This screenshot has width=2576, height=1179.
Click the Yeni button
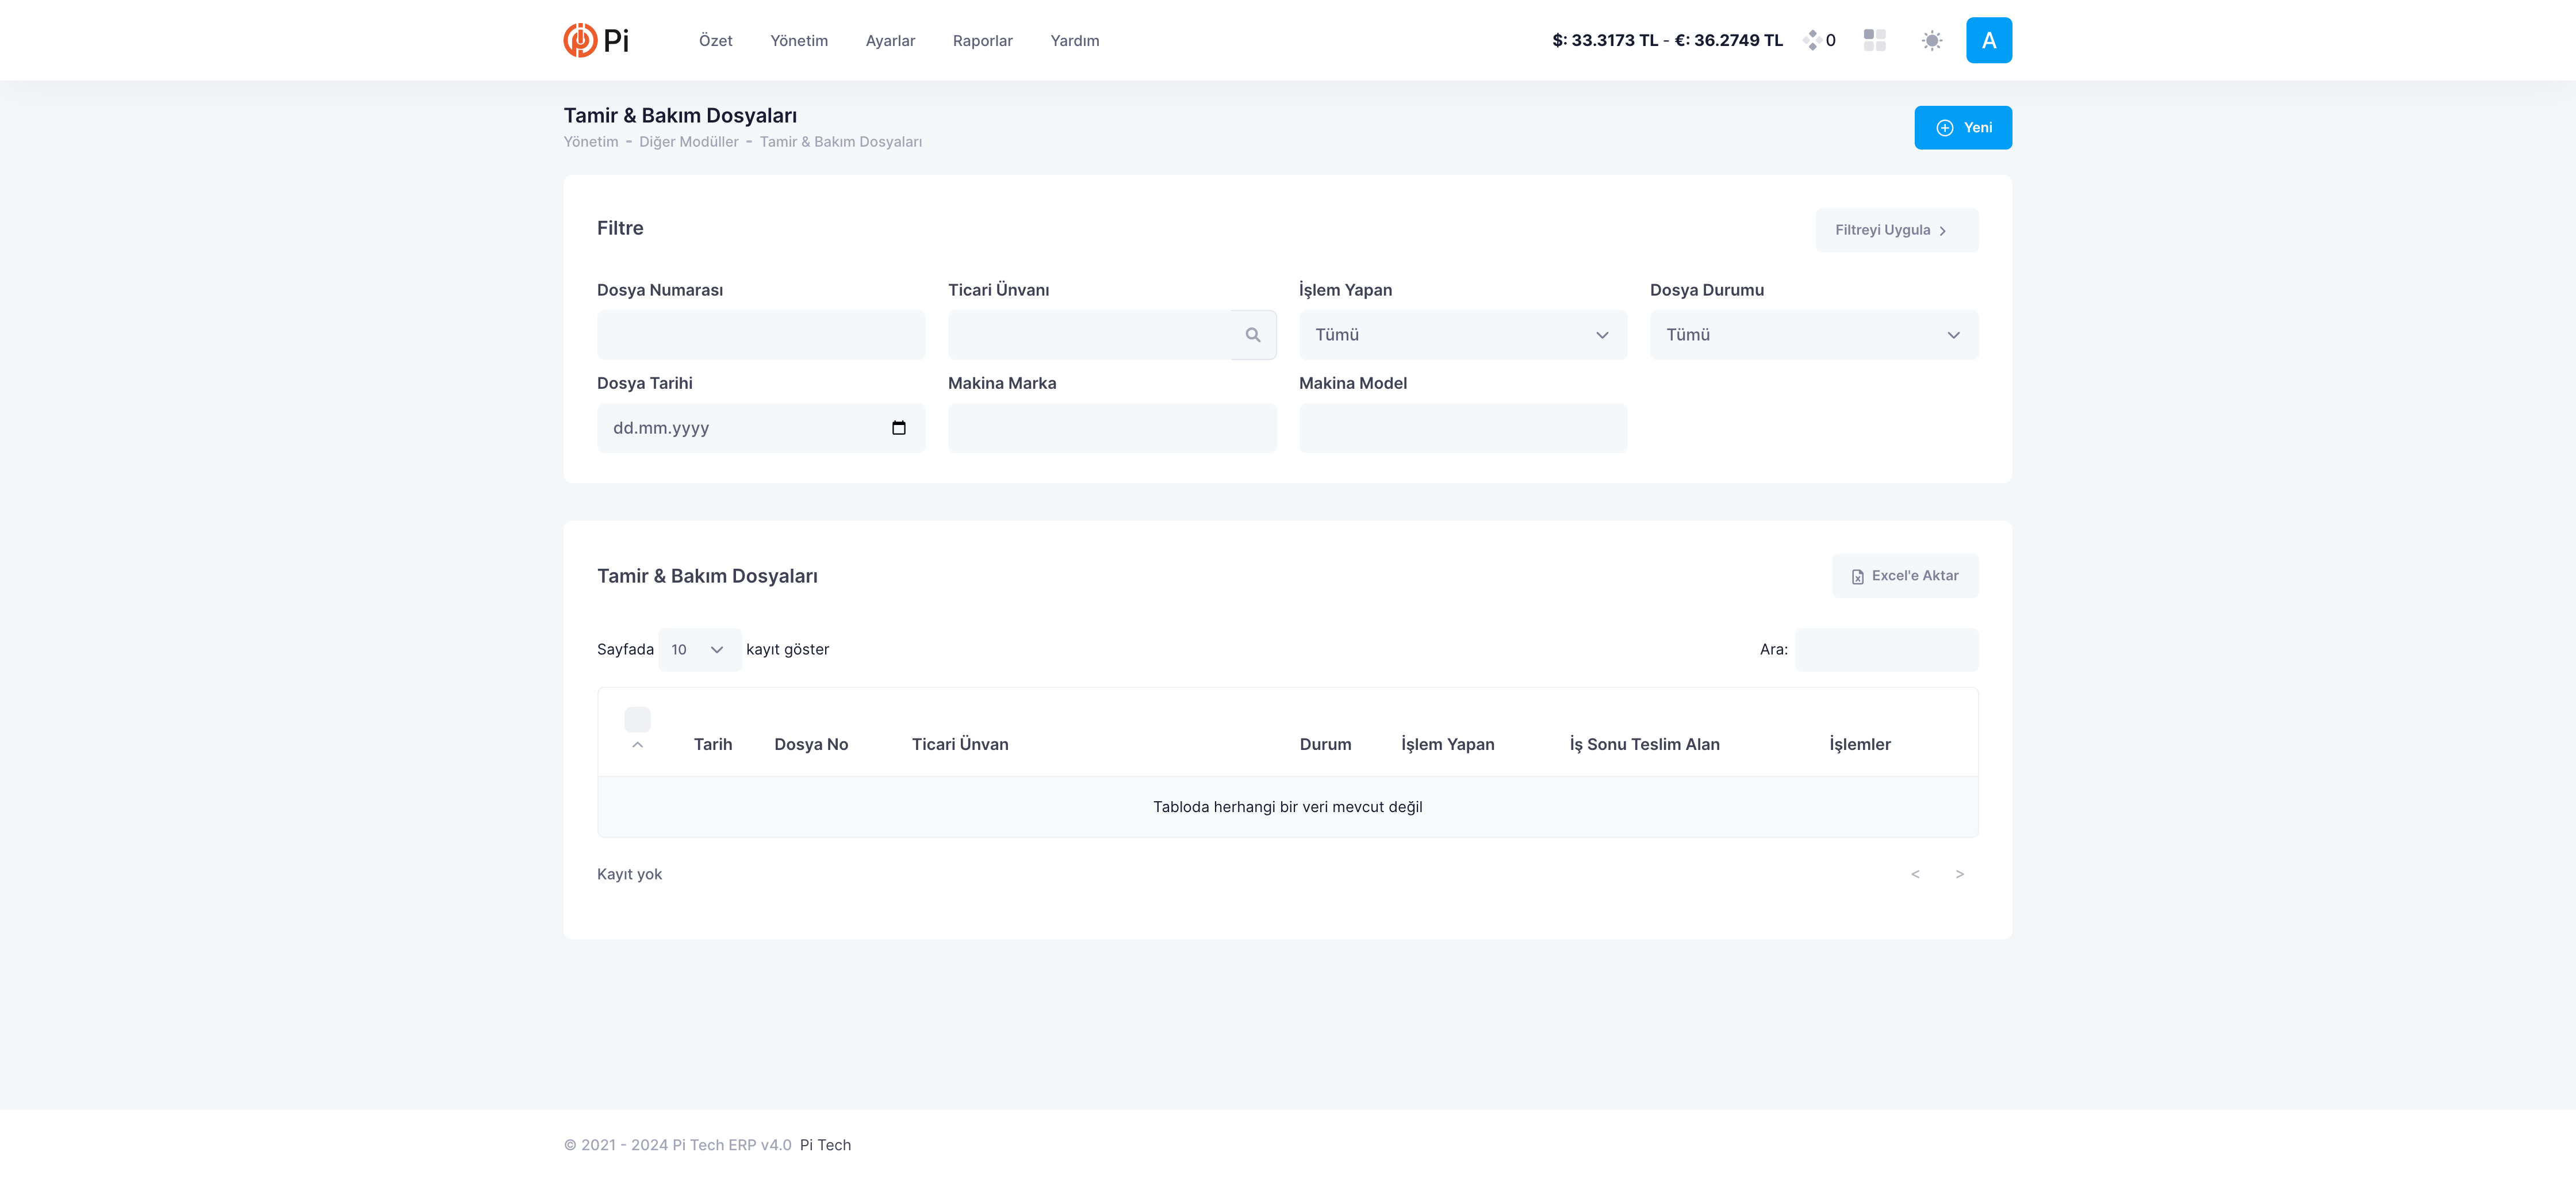[1962, 128]
